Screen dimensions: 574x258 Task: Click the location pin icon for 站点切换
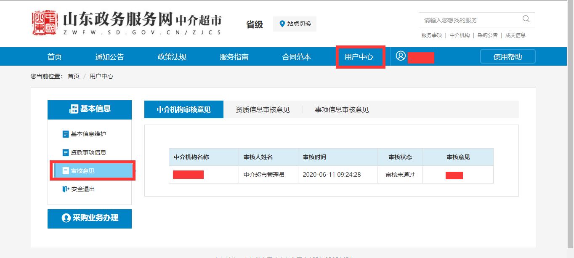[x=282, y=24]
